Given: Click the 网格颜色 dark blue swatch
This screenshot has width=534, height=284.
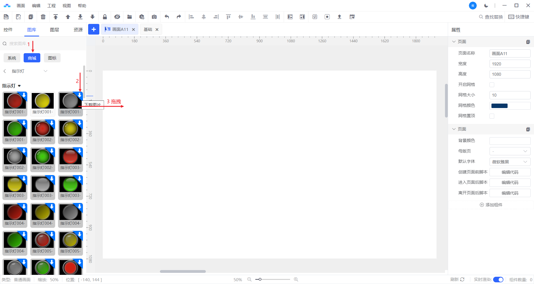Looking at the screenshot, I should [x=499, y=106].
